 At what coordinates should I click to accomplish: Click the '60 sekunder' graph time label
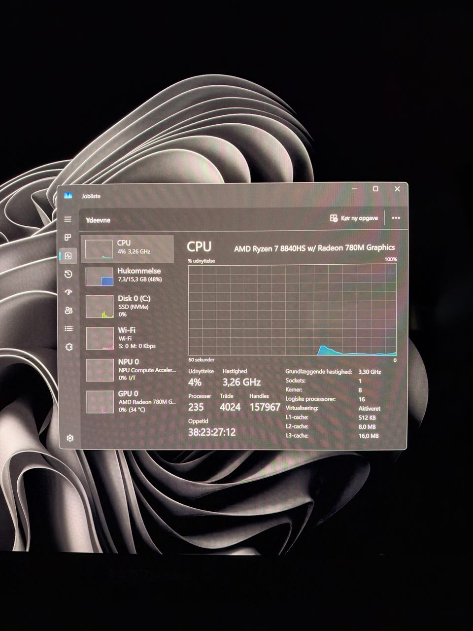click(x=201, y=360)
